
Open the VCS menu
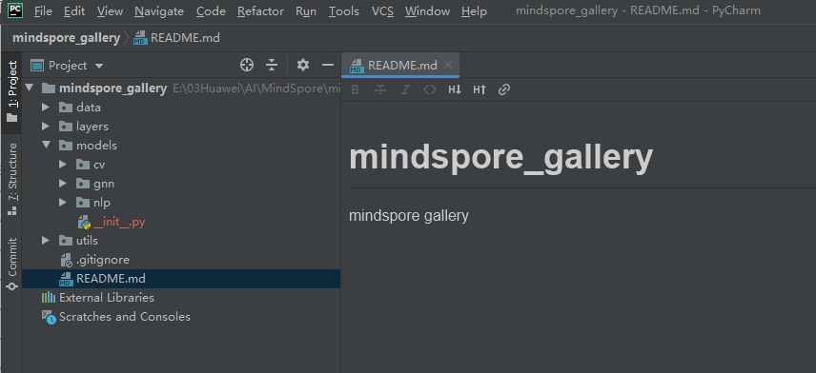[382, 10]
